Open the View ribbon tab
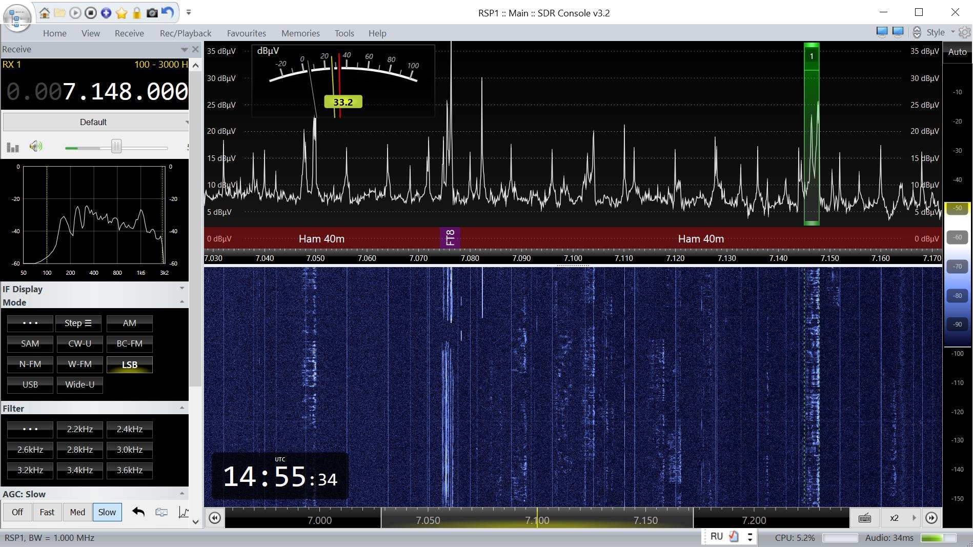The height and width of the screenshot is (547, 973). point(91,33)
